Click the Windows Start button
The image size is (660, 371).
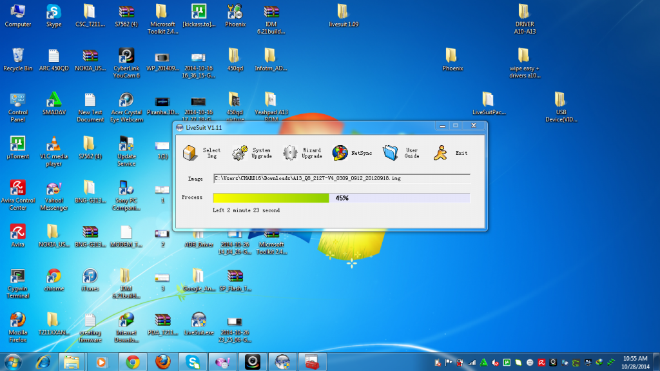tap(13, 362)
